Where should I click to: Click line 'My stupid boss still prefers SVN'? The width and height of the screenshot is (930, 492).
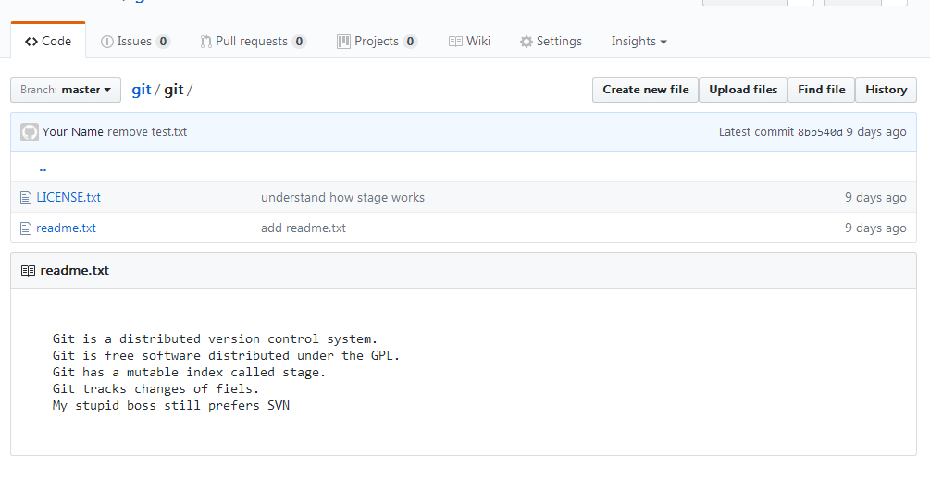(171, 405)
